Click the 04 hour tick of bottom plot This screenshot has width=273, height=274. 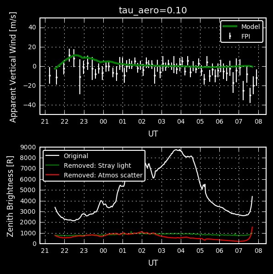(x=181, y=251)
